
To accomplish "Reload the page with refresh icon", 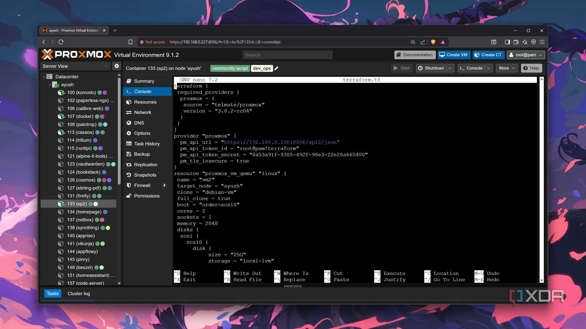I will 61,42.
